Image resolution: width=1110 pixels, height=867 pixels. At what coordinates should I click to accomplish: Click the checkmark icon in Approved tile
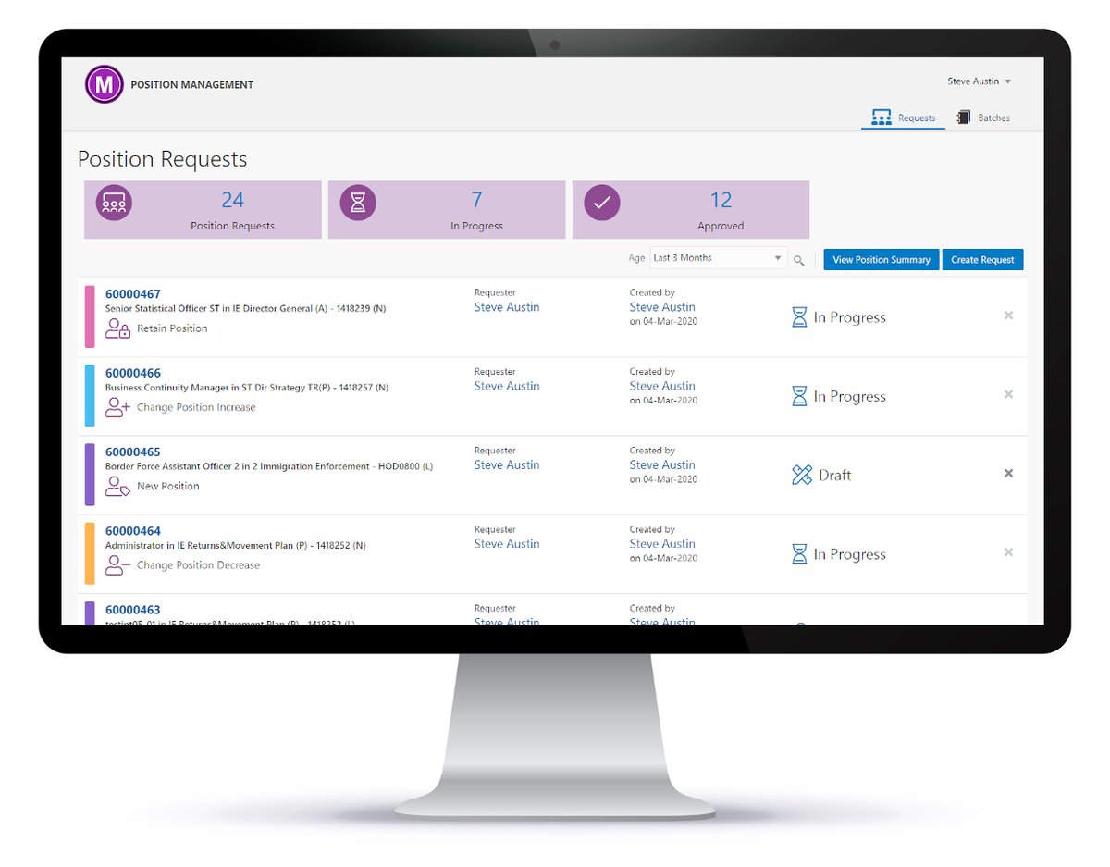click(602, 203)
